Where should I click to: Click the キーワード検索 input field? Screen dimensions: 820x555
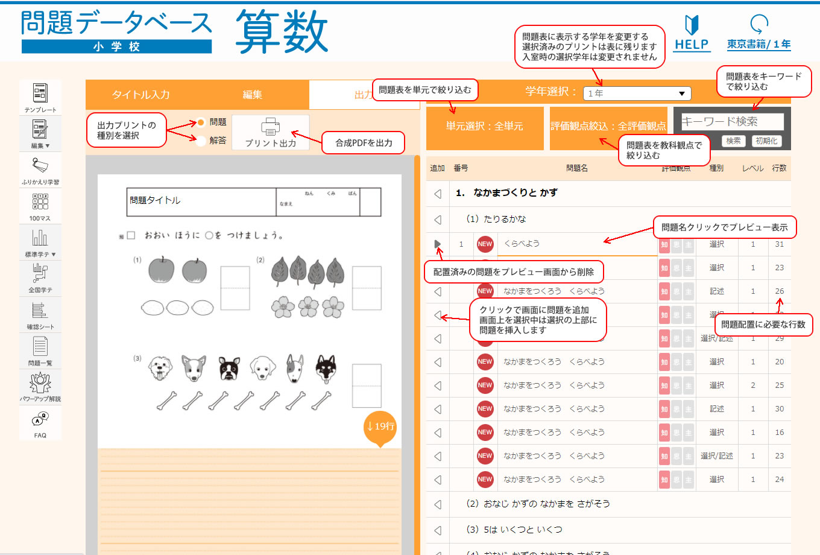732,122
